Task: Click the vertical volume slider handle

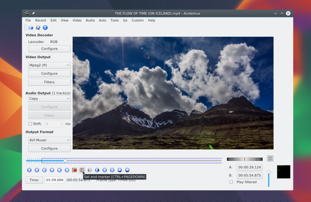Action: tap(268, 172)
